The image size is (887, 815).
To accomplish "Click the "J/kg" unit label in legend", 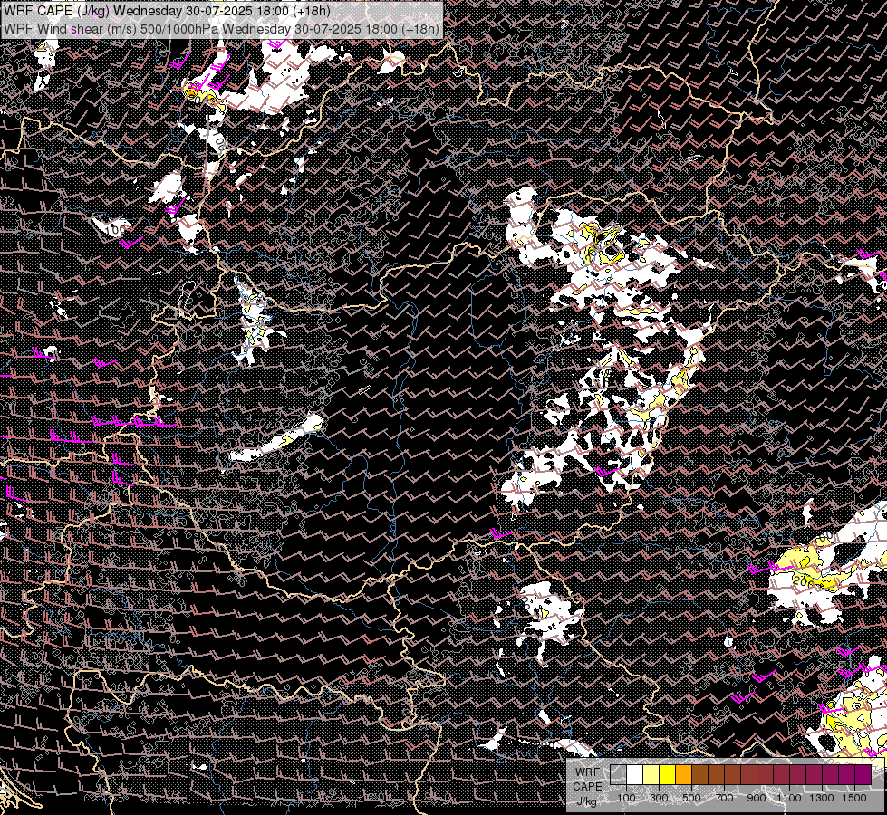I will (x=586, y=801).
